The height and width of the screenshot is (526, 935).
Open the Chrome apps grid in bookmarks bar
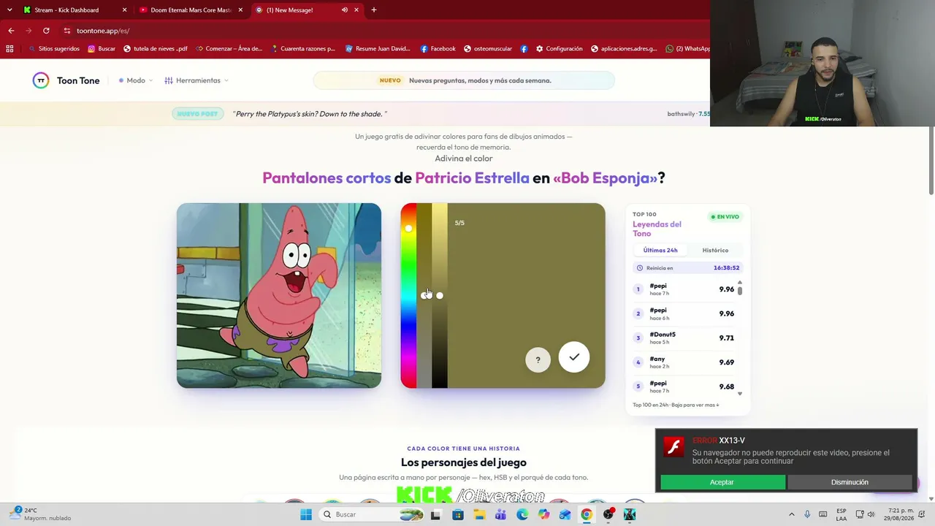coord(9,49)
